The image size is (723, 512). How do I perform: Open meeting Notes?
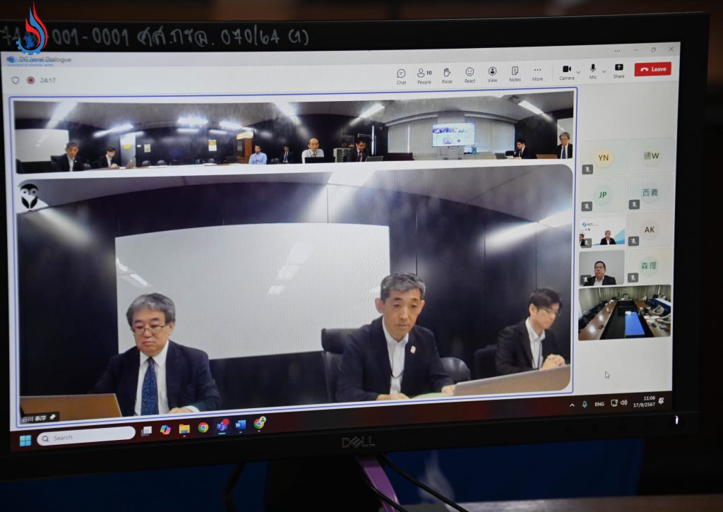point(515,73)
